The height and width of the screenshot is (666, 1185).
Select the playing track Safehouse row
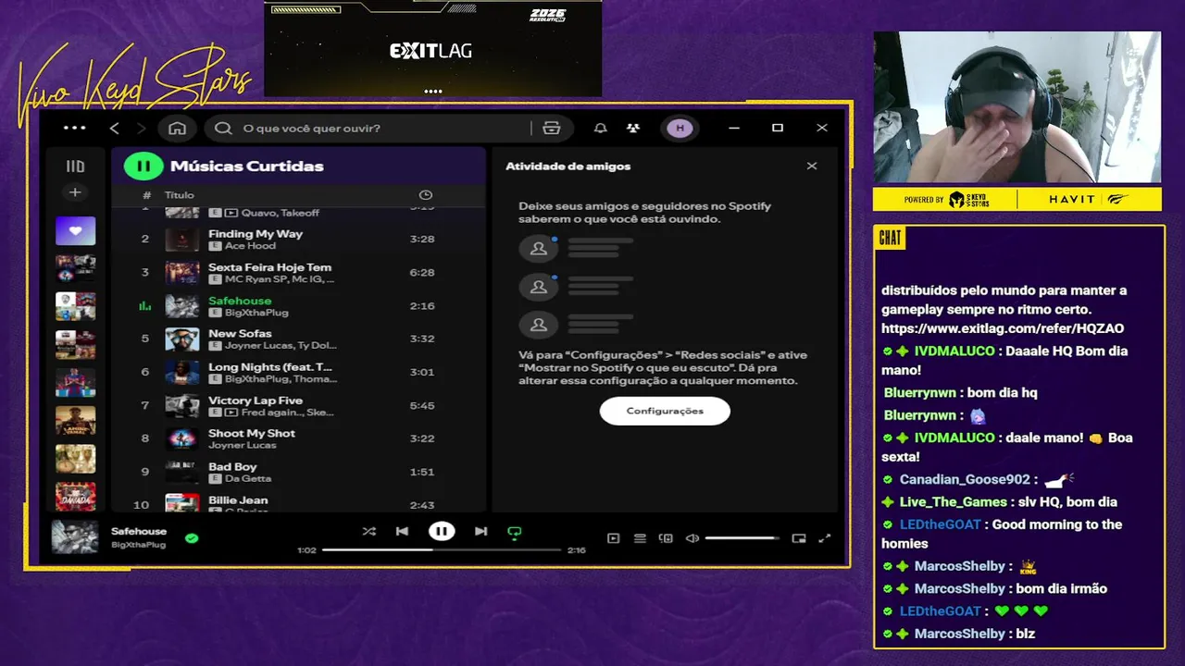click(298, 306)
